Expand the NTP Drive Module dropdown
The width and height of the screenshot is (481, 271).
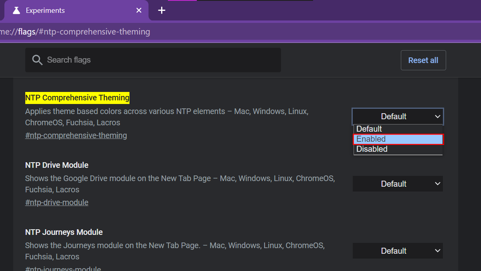pos(398,184)
